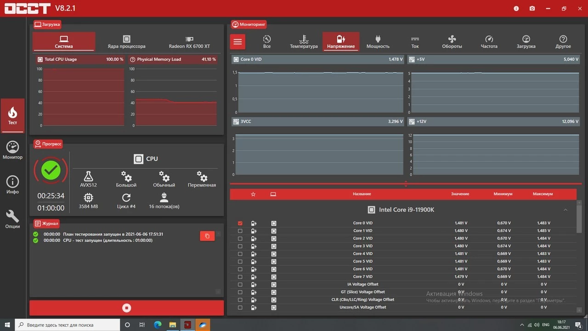588x331 pixels.
Task: Open Опции wrench settings in the sidebar
Action: tap(12, 219)
